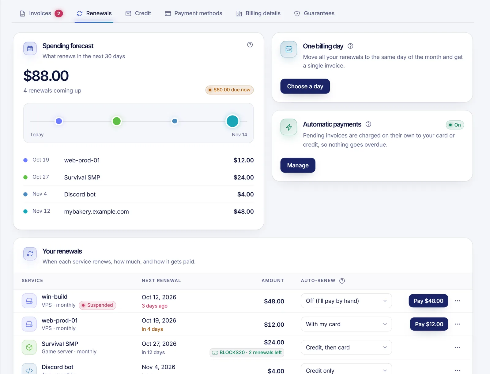Screen dimensions: 490x374
Task: Open more options for win-build row
Action: click(458, 301)
